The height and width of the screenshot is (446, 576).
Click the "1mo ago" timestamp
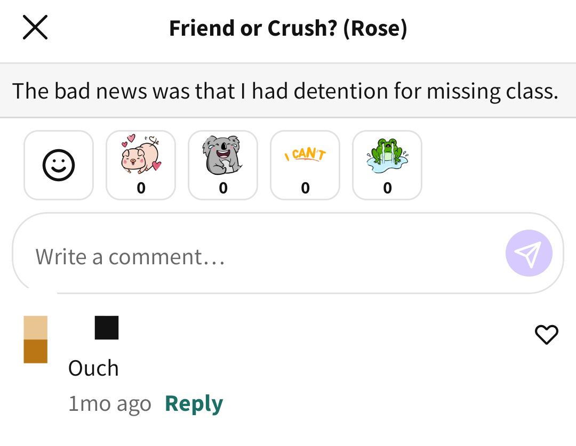point(110,404)
